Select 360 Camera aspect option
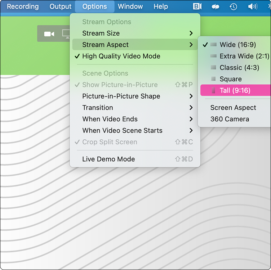Viewport: 271px width, 270px height. point(230,119)
